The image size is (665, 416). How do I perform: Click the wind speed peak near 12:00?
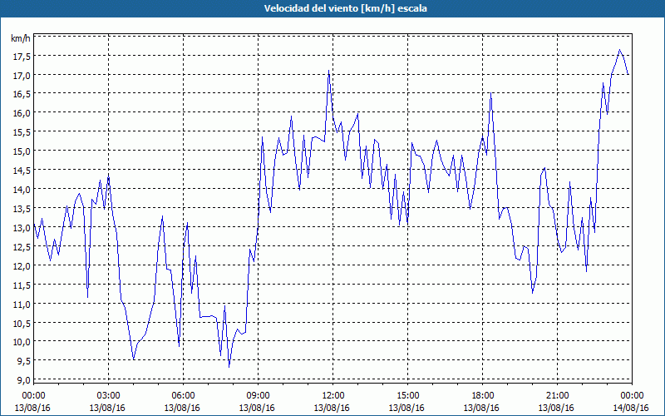point(328,71)
